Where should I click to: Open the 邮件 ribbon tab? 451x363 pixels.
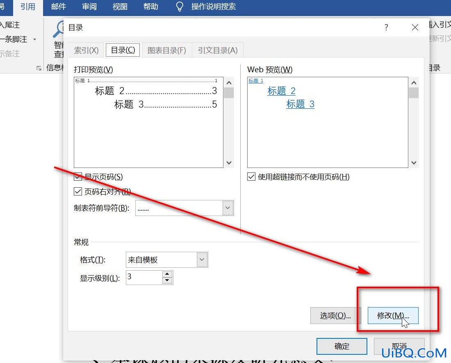coord(59,6)
